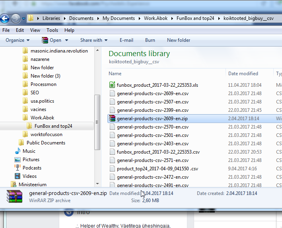Viewport: 282px width, 228px height.
Task: Go to My Documents in address bar
Action: (119, 18)
